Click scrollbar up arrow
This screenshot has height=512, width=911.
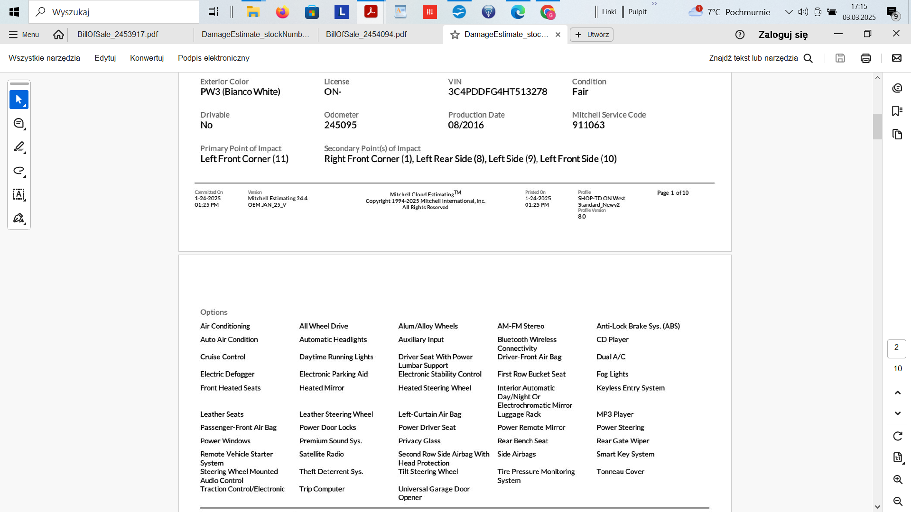tap(877, 78)
